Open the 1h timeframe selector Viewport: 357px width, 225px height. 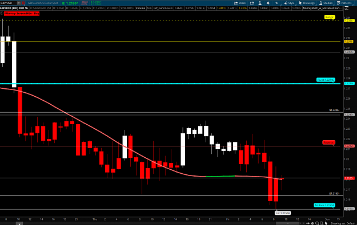(276, 3)
